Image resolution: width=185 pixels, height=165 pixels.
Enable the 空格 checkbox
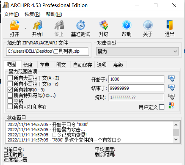coord(10,101)
